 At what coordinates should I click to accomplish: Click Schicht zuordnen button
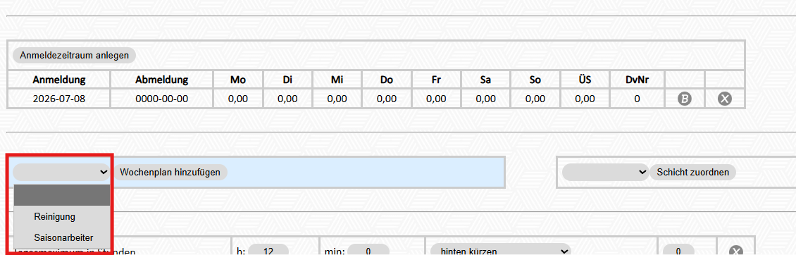point(693,172)
